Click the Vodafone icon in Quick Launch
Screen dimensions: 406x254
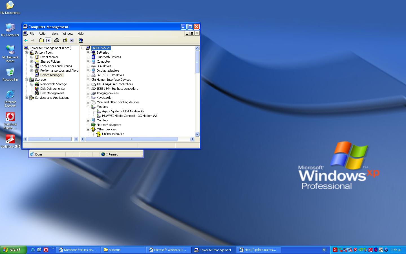tap(46, 250)
